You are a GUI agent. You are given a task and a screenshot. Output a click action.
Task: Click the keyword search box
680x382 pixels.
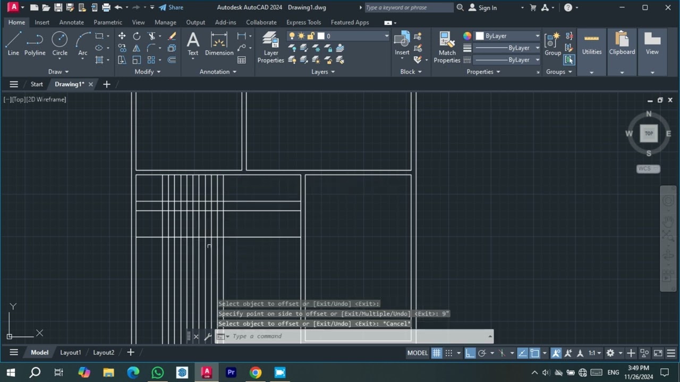(x=409, y=7)
